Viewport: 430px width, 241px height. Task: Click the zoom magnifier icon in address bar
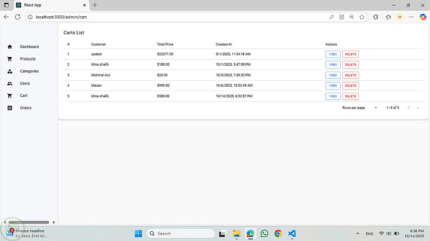pos(352,17)
